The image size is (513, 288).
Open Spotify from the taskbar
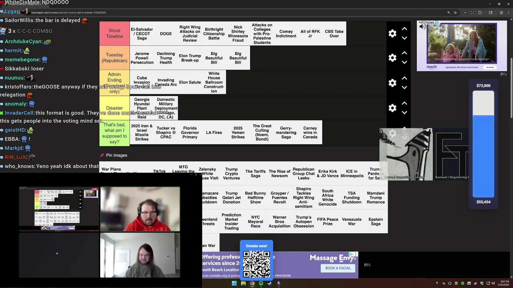coord(261,284)
